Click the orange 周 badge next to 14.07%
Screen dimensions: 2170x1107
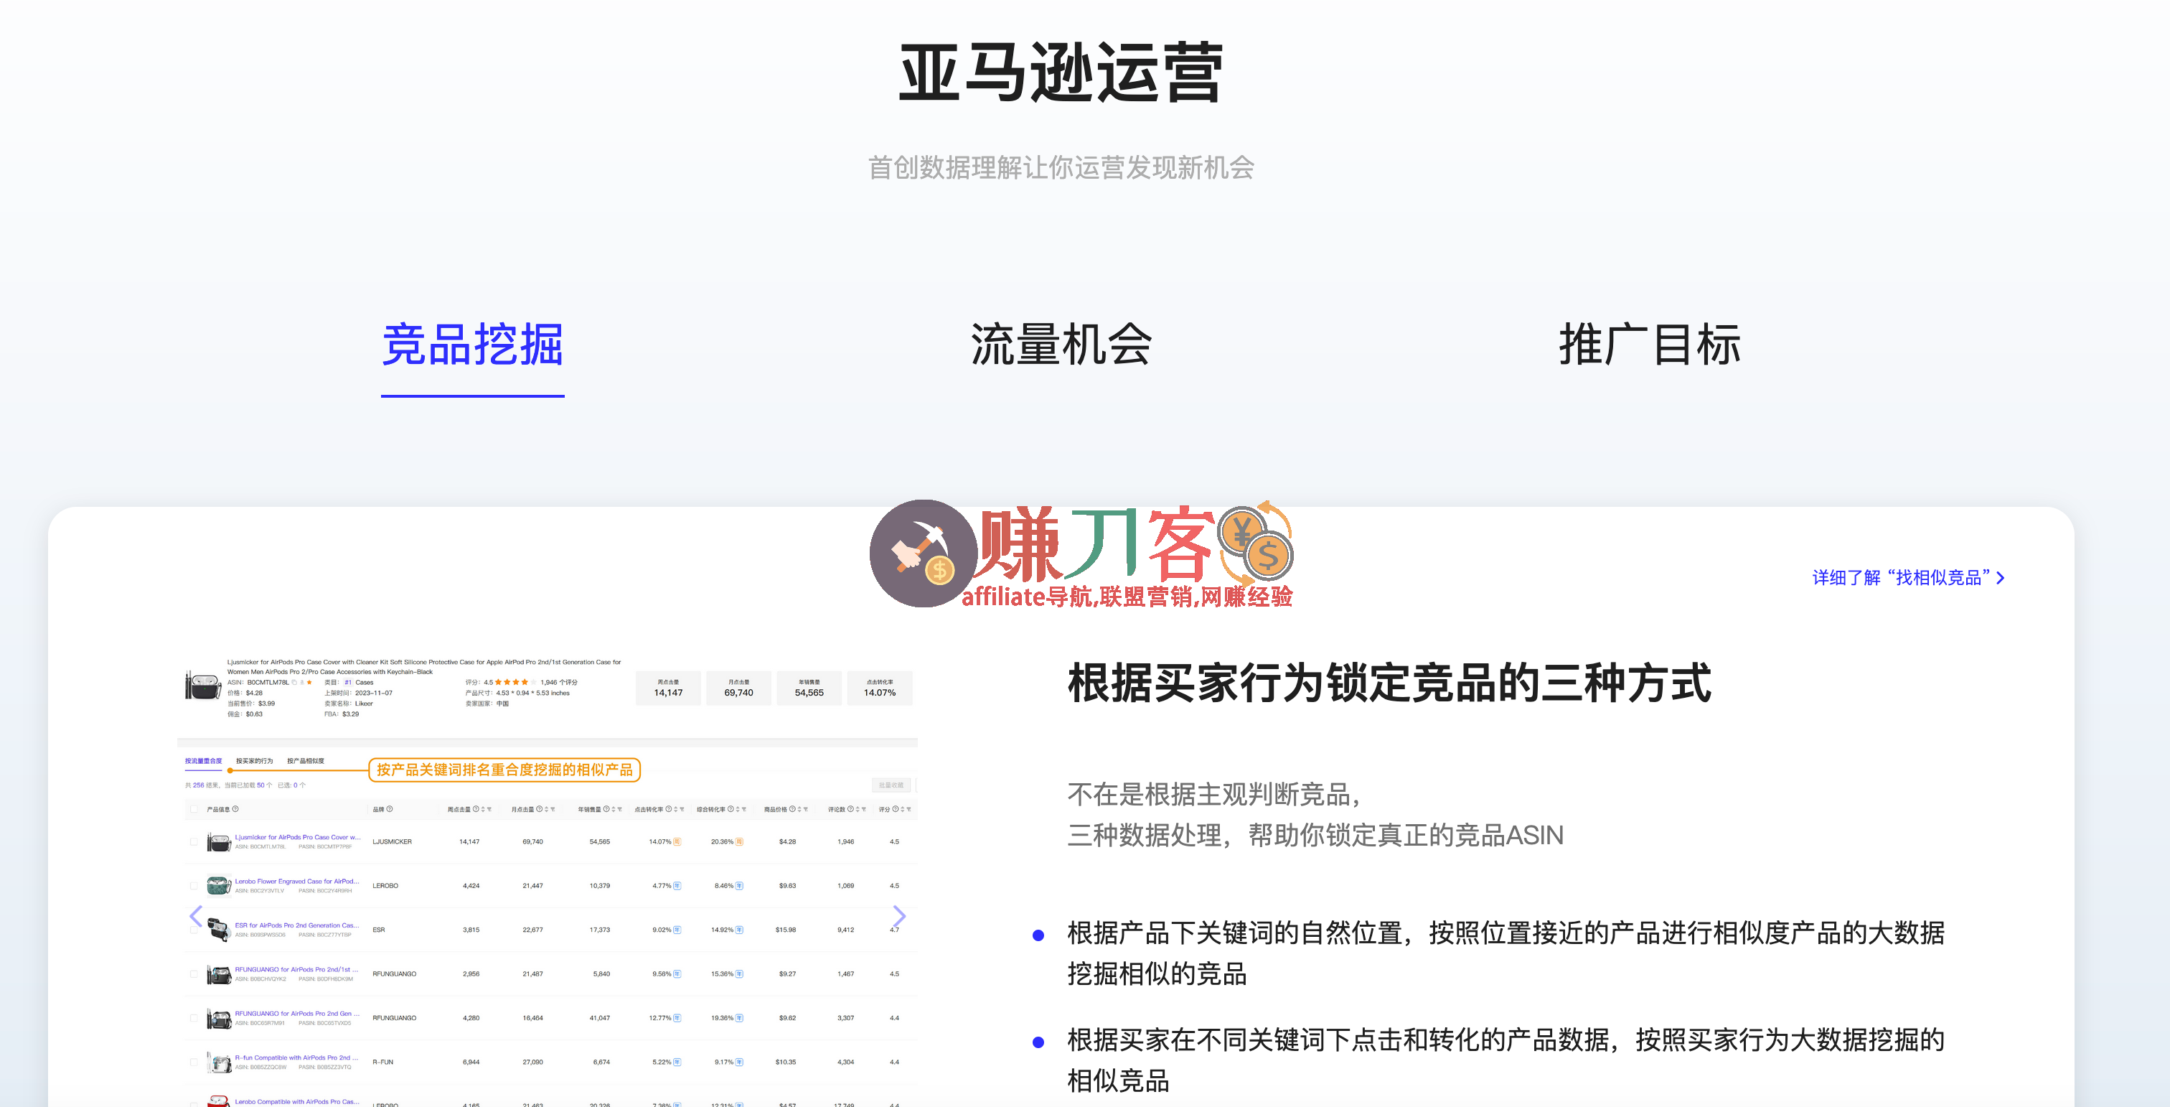[677, 841]
